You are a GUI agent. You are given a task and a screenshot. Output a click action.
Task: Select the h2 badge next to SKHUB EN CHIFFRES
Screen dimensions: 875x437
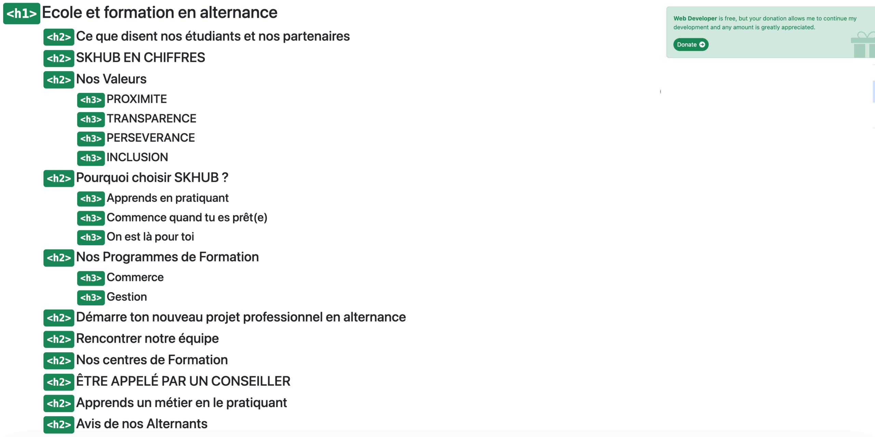[x=58, y=58]
